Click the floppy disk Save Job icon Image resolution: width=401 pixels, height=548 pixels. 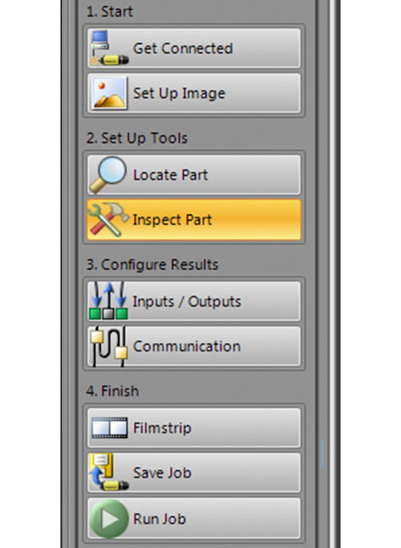click(109, 472)
